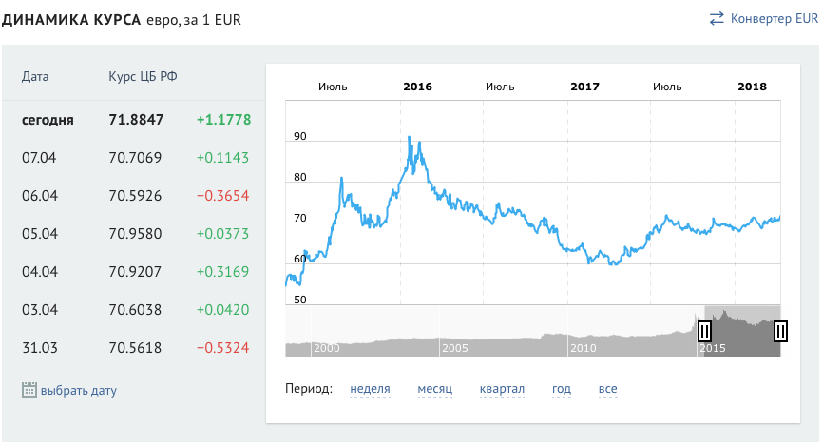Click the 2016 peak on the chart line

[409, 138]
